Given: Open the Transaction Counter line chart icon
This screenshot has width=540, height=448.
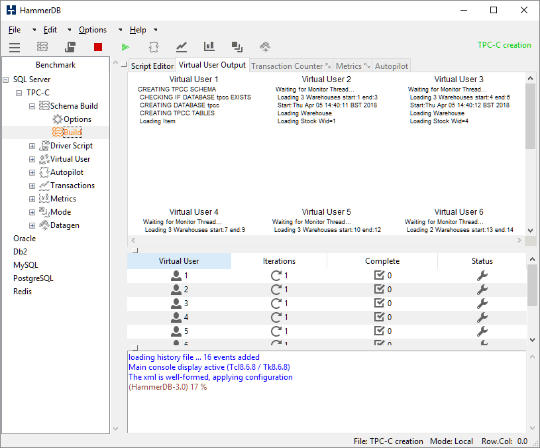Looking at the screenshot, I should 182,47.
